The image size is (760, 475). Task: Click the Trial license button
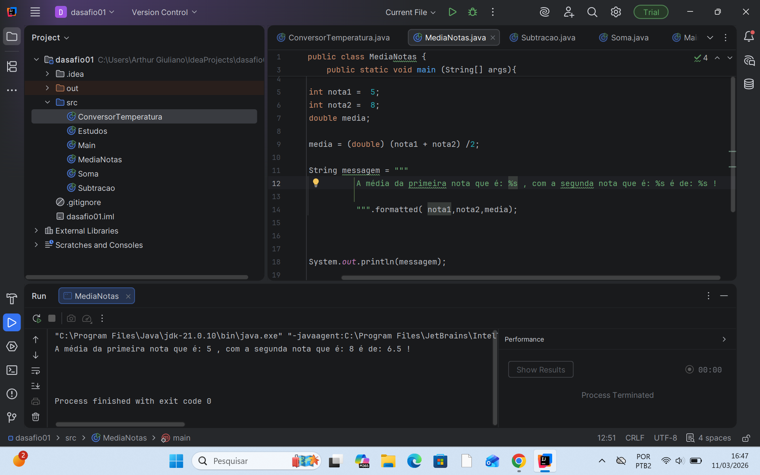(x=650, y=12)
